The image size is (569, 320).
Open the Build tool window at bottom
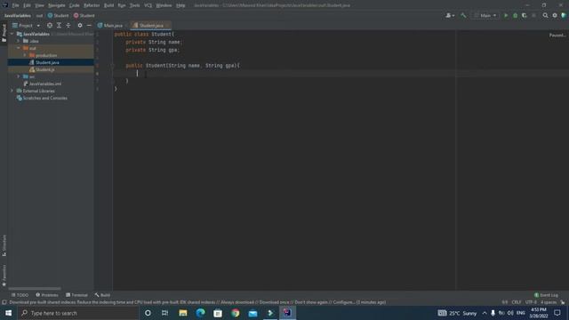point(102,295)
